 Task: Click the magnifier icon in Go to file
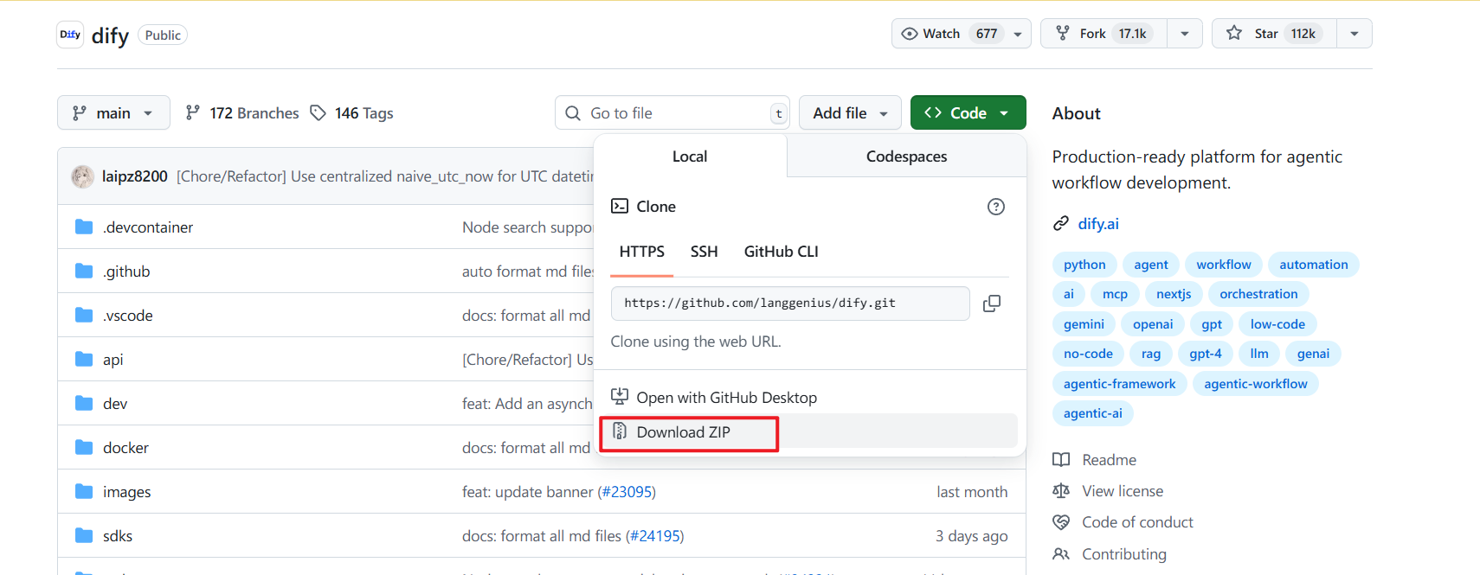pyautogui.click(x=573, y=113)
